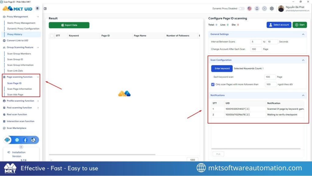The width and height of the screenshot is (312, 176).
Task: Open the Convert Link to UID tool
Action: click(18, 40)
